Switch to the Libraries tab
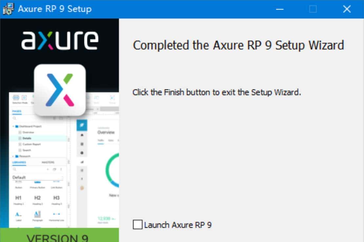Screen dimensions: 364x242 tap(19, 162)
